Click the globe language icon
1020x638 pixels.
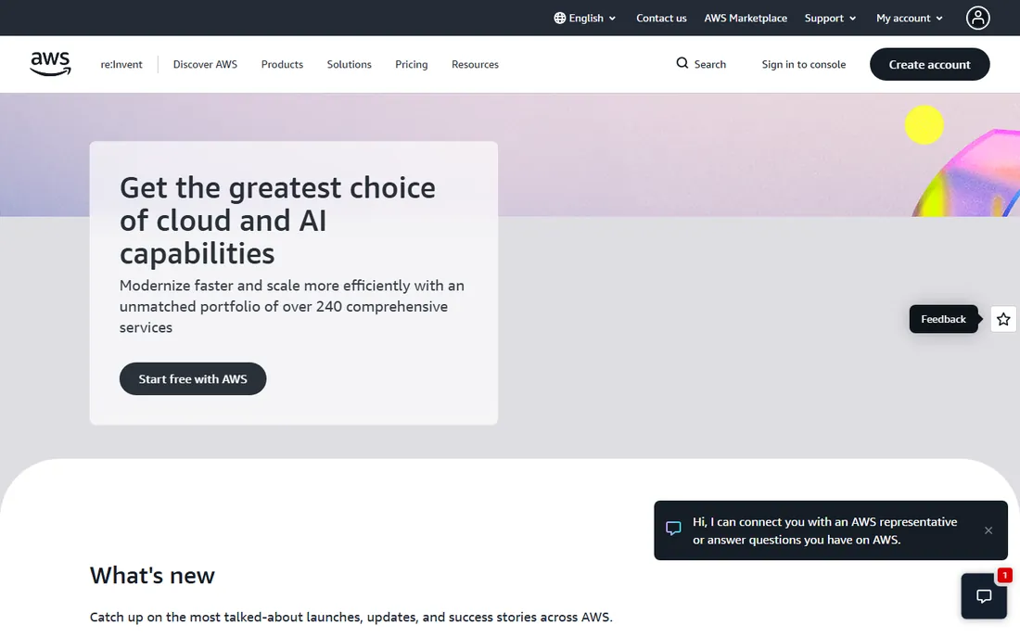click(559, 19)
